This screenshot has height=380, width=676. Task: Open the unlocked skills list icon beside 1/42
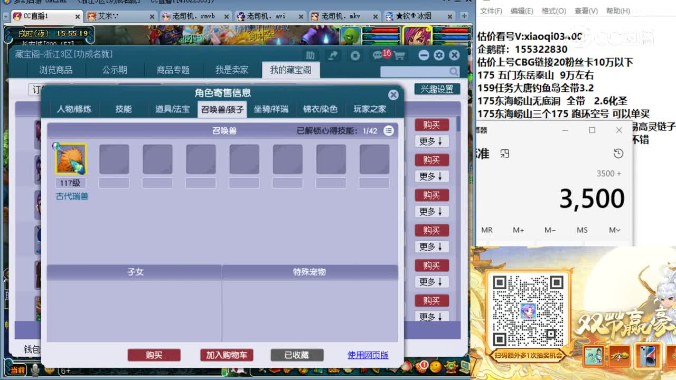(x=389, y=130)
